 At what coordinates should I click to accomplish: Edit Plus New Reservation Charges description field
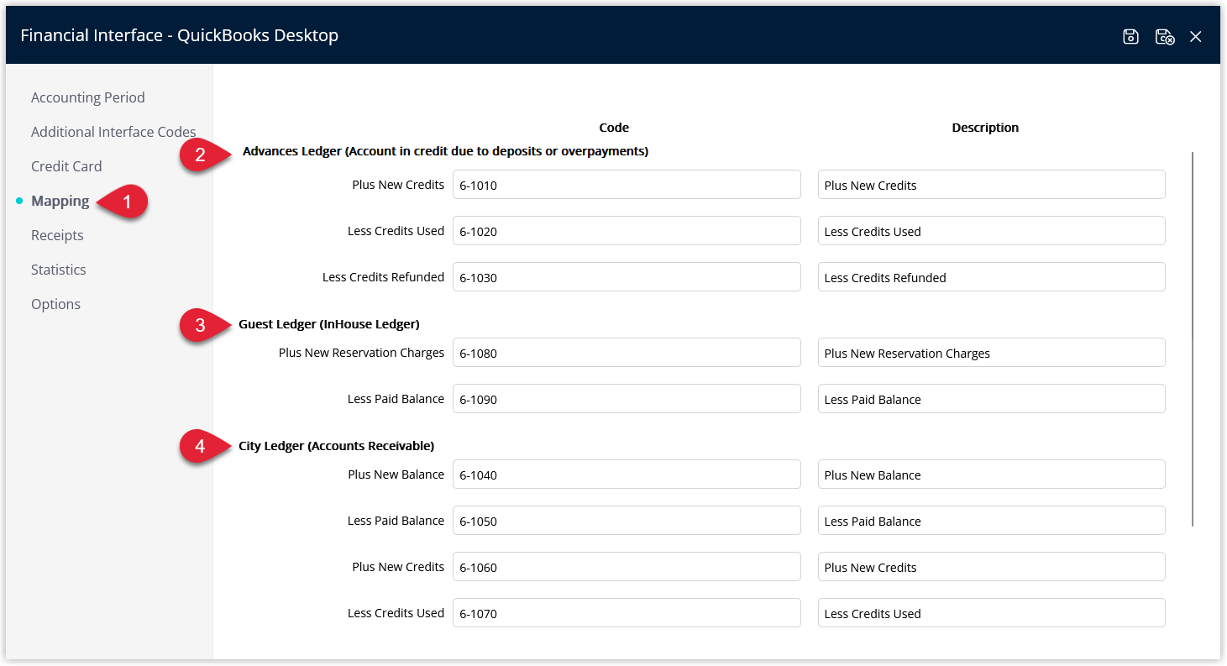point(992,353)
